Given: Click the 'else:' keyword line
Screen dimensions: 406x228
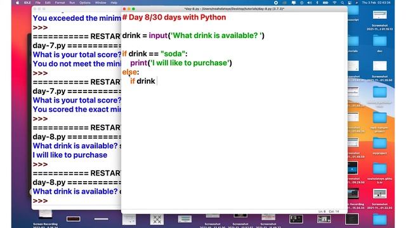Looking at the screenshot, I should [x=131, y=72].
